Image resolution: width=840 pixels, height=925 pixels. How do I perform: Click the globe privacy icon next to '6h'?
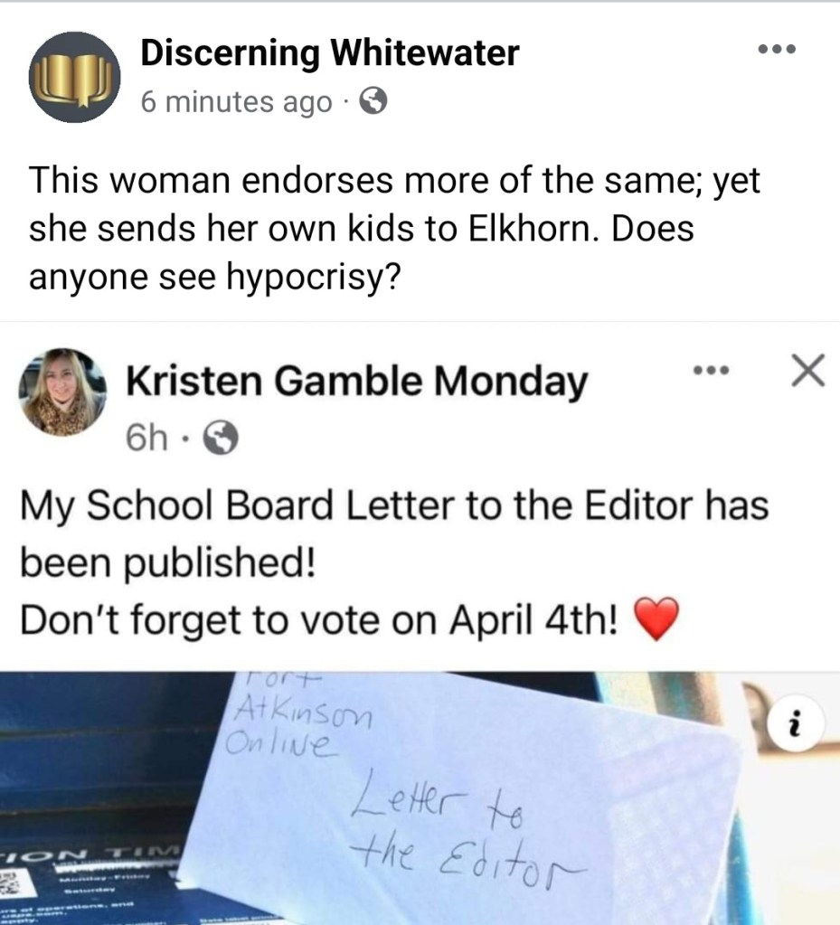pyautogui.click(x=222, y=437)
